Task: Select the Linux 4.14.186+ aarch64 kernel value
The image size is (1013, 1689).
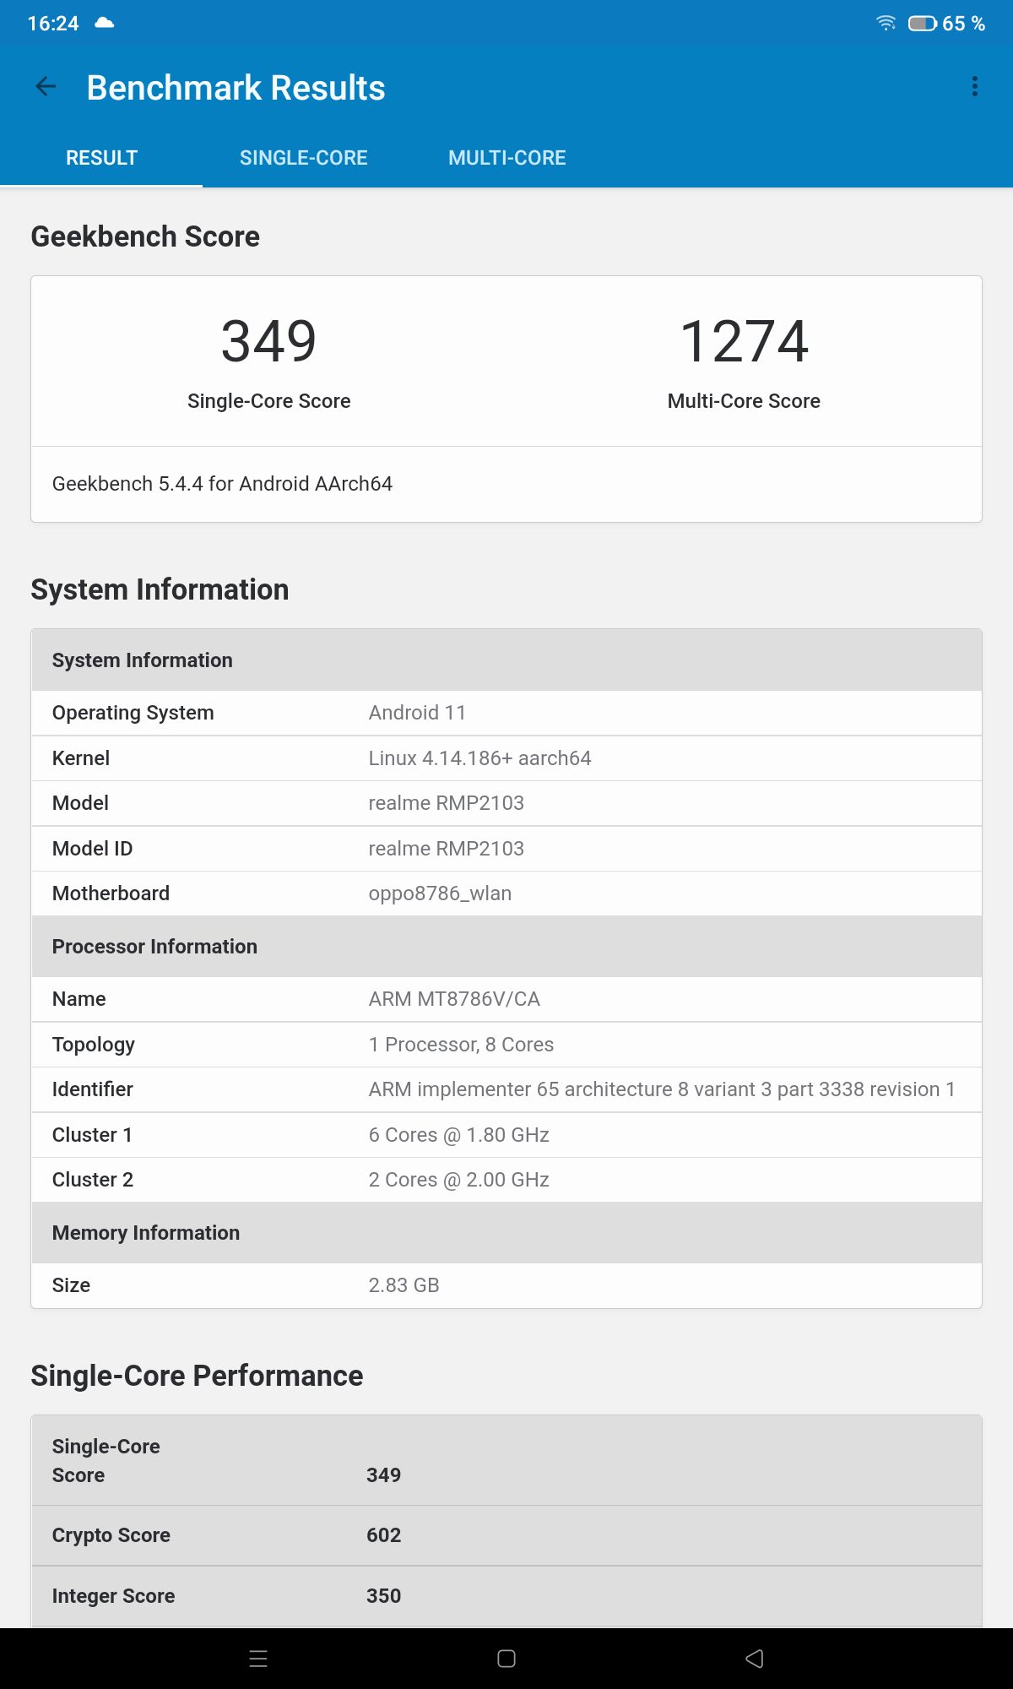Action: pyautogui.click(x=479, y=758)
